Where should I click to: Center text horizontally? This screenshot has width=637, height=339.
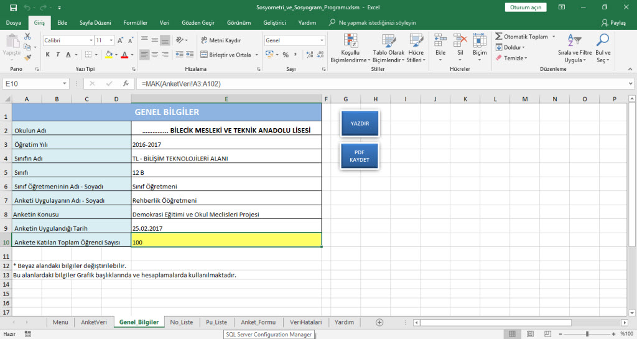pos(155,54)
